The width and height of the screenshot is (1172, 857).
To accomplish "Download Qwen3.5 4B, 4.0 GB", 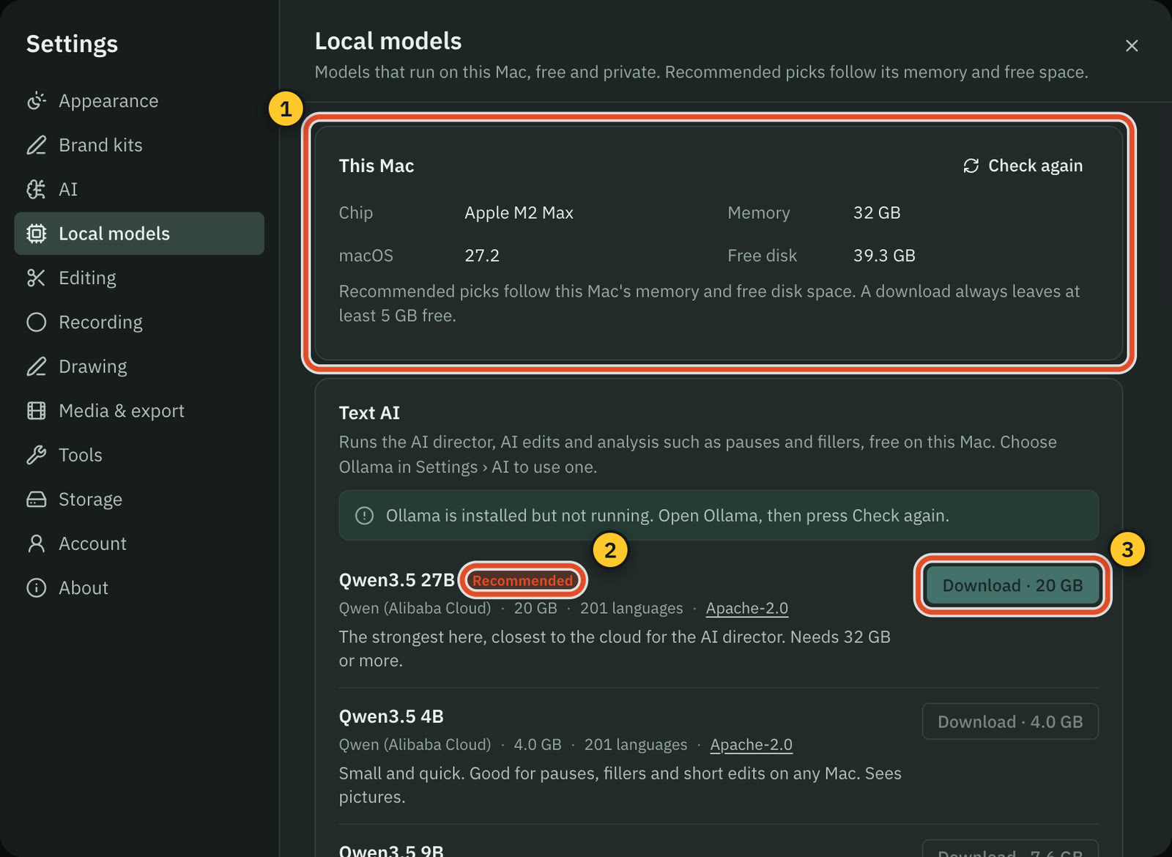I will point(1010,721).
